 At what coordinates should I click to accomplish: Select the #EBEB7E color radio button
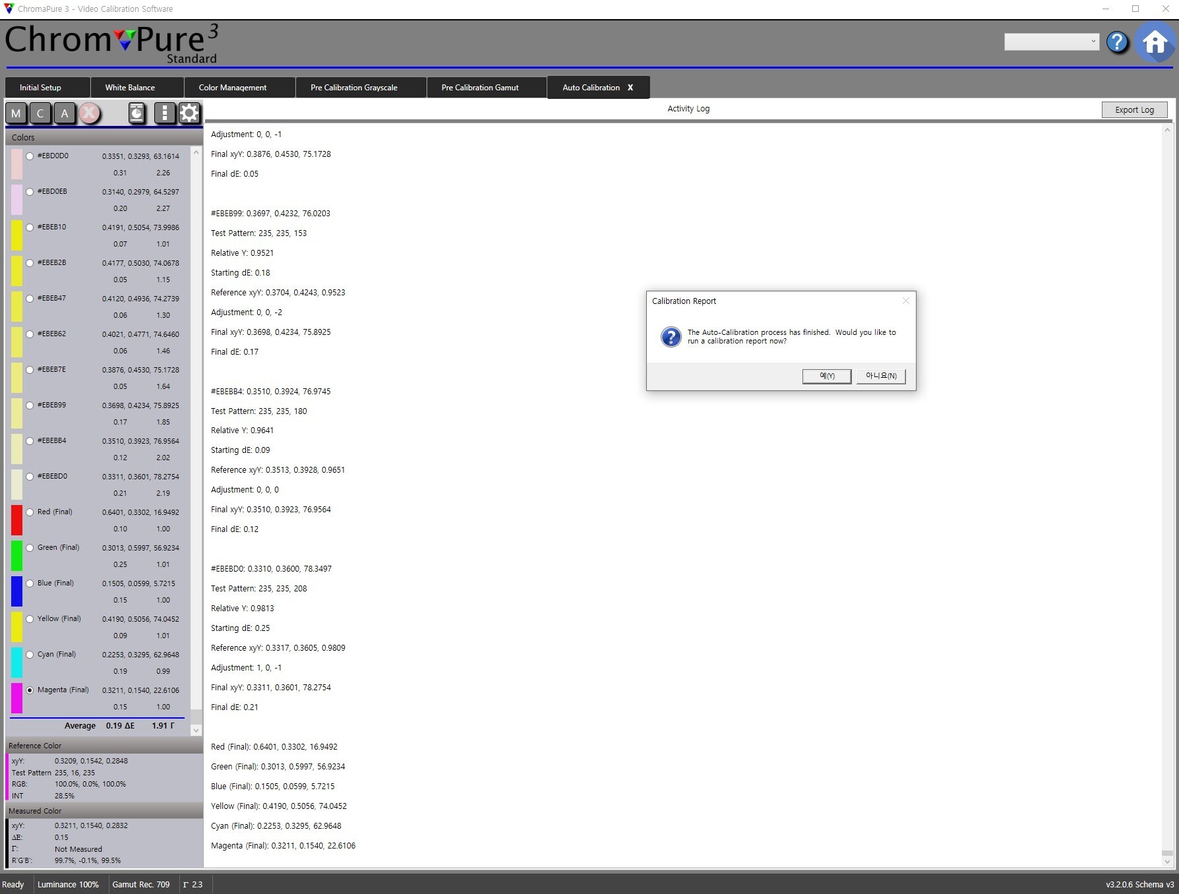[30, 370]
